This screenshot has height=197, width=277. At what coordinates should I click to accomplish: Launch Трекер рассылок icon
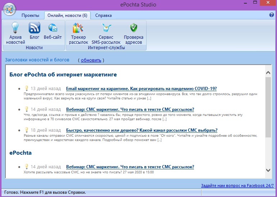78,28
